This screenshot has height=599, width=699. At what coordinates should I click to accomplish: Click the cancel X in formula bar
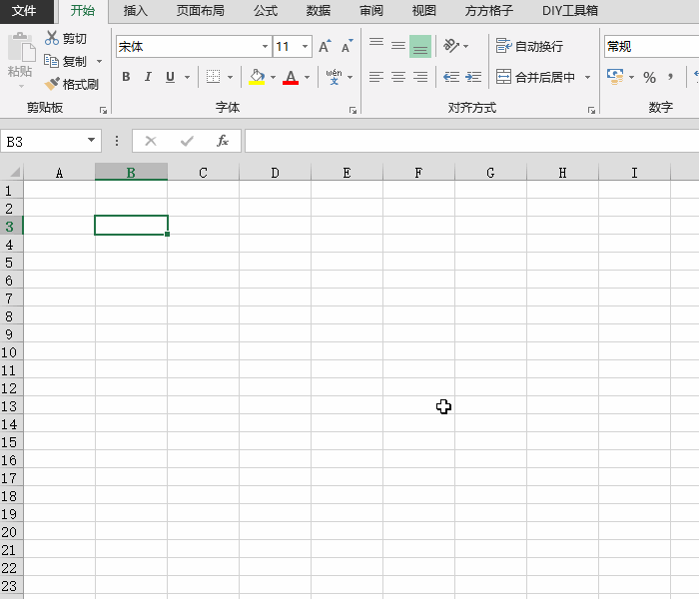pyautogui.click(x=151, y=142)
